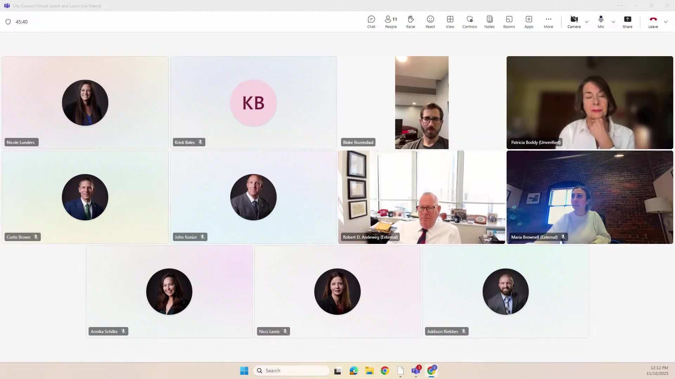The image size is (675, 379).
Task: Click the shield privacy indicator icon
Action: (8, 22)
